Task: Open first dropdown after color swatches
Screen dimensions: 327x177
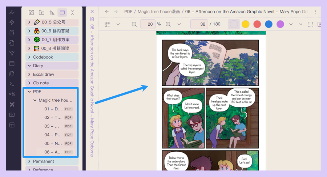Action: pyautogui.click(x=291, y=24)
